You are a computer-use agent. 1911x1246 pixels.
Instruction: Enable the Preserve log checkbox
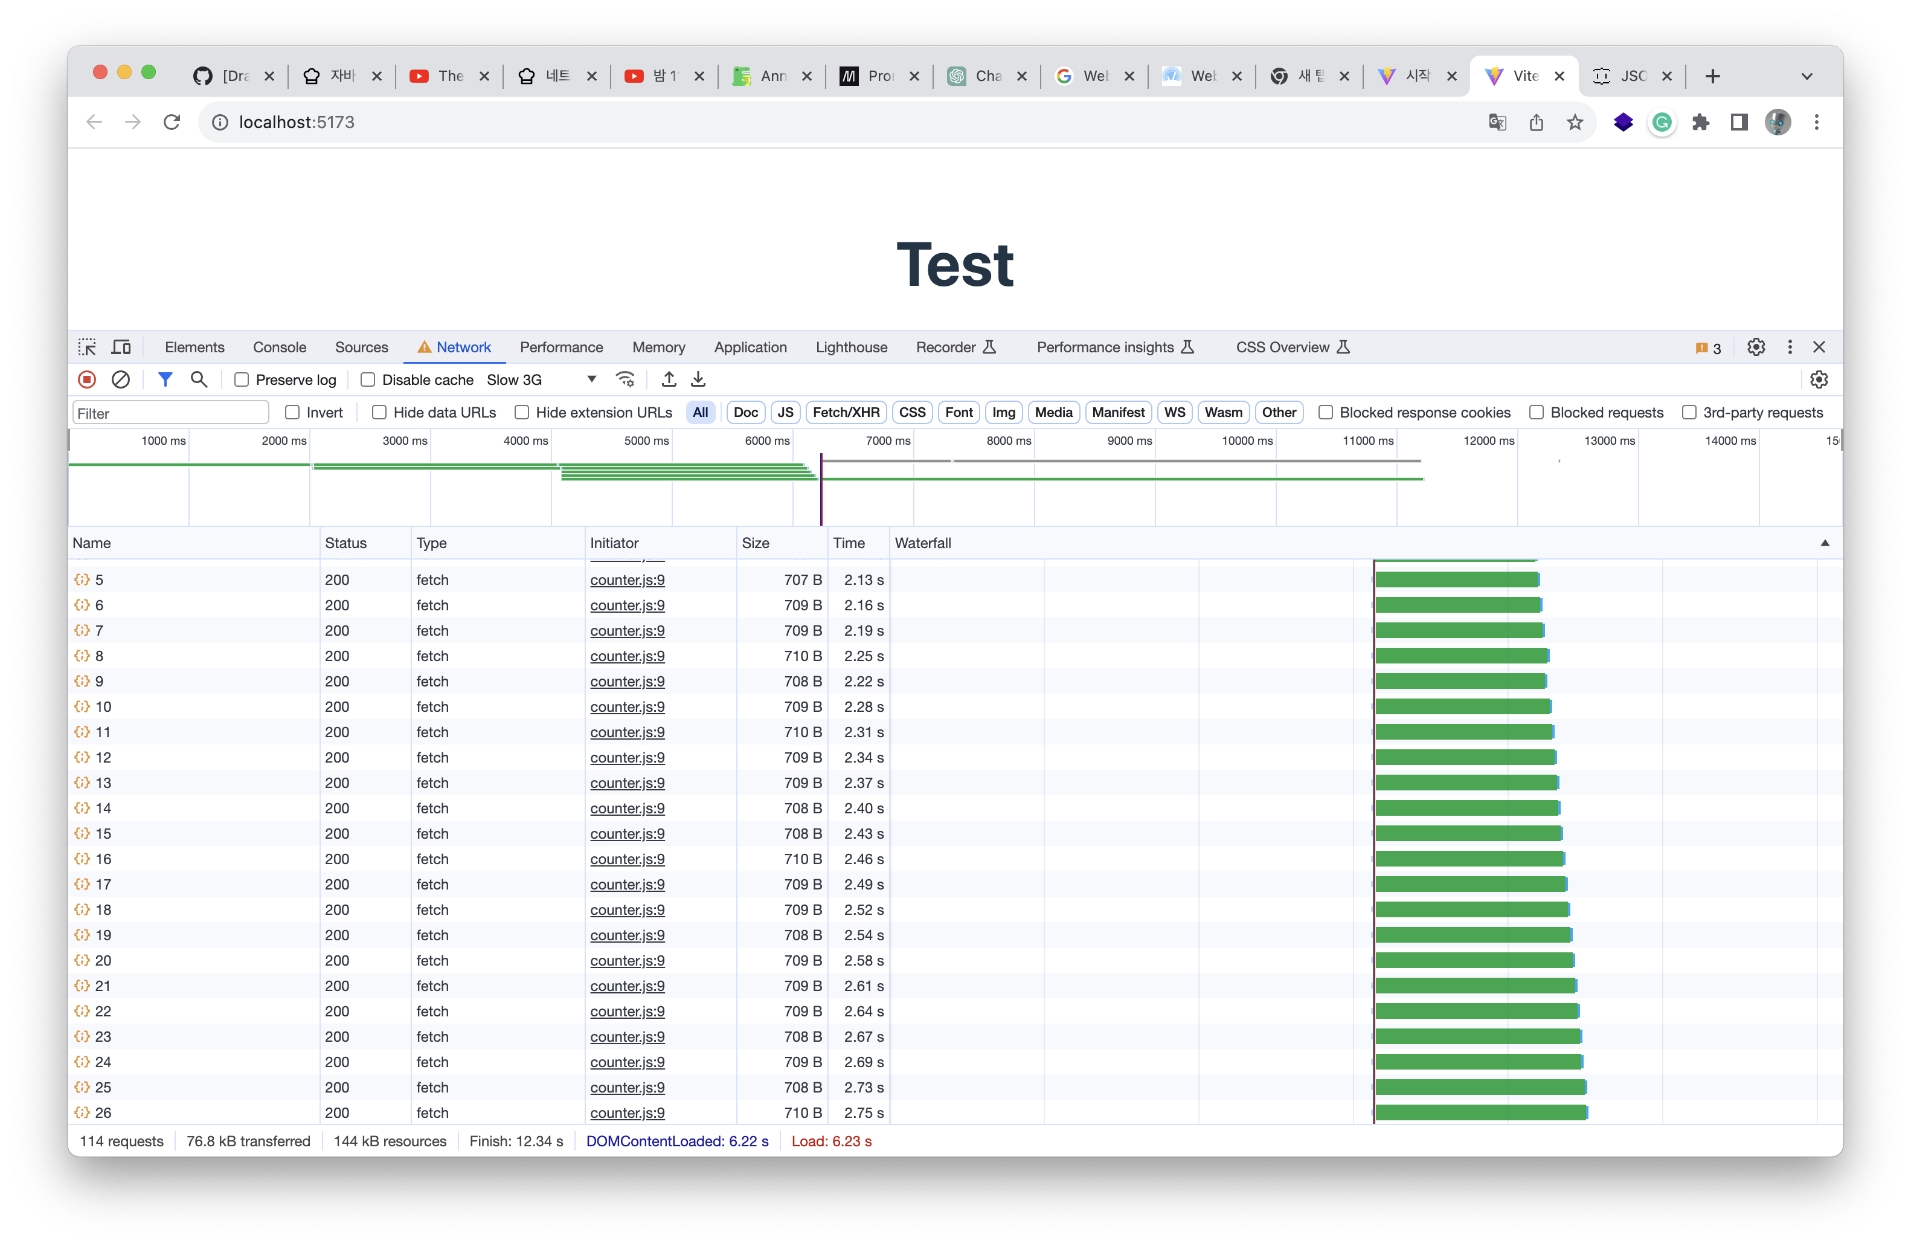tap(242, 380)
